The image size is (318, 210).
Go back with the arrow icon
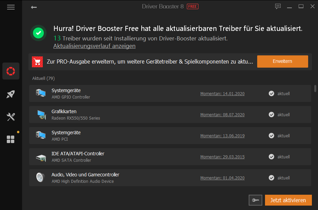coord(34,7)
